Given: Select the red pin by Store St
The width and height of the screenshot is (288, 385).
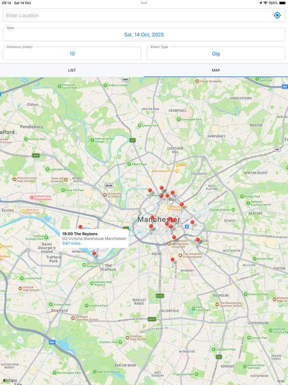Looking at the screenshot, I should 192,222.
